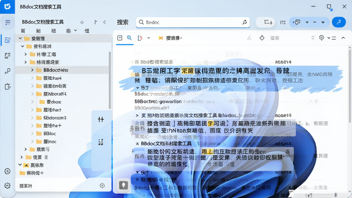Image resolution: width=352 pixels, height=198 pixels.
Task: Expand the folder ending in "inoc"
Action: pyautogui.click(x=32, y=141)
